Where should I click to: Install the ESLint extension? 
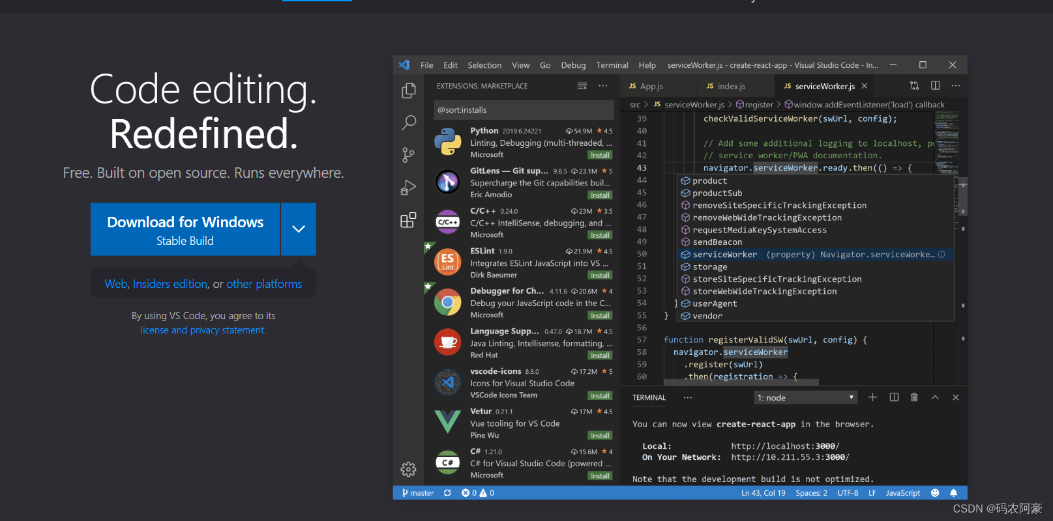(x=600, y=275)
